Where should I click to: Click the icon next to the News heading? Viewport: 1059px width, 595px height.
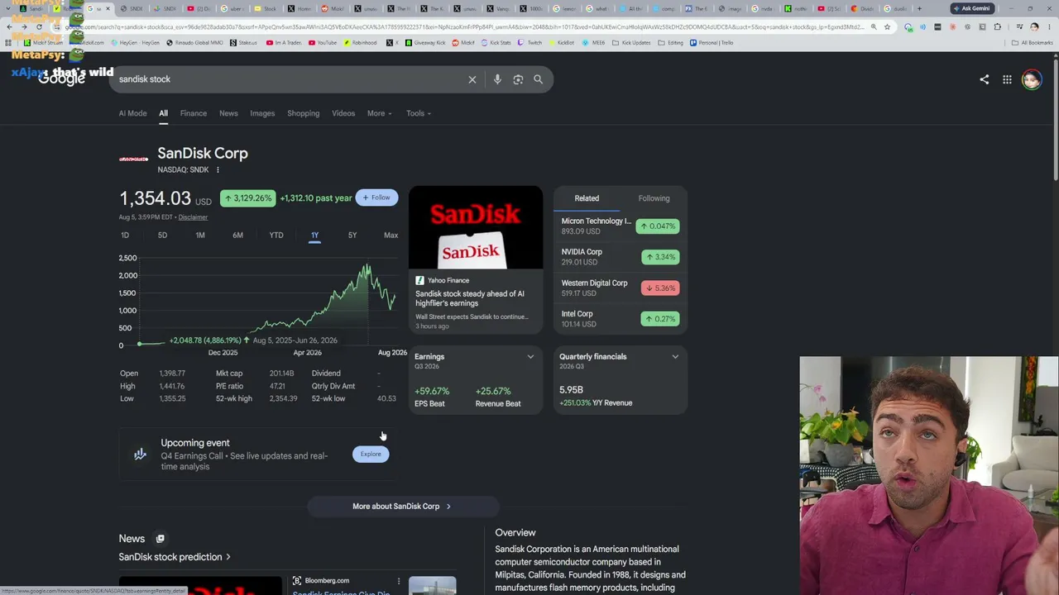coord(160,539)
